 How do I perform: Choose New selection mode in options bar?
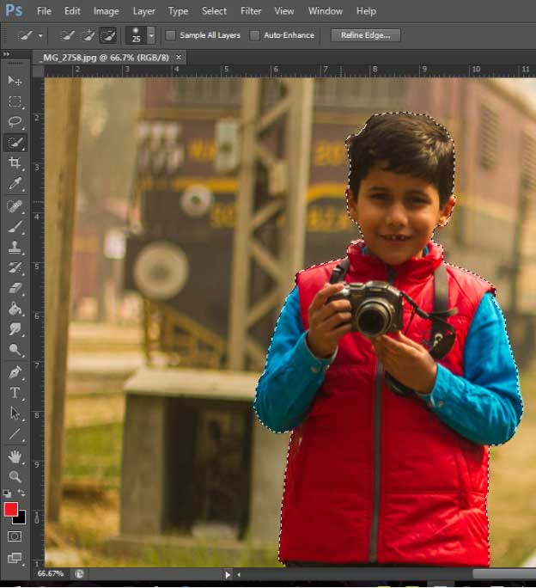[x=68, y=35]
